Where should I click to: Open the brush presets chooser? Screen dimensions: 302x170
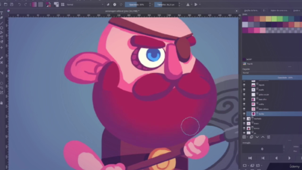point(63,4)
